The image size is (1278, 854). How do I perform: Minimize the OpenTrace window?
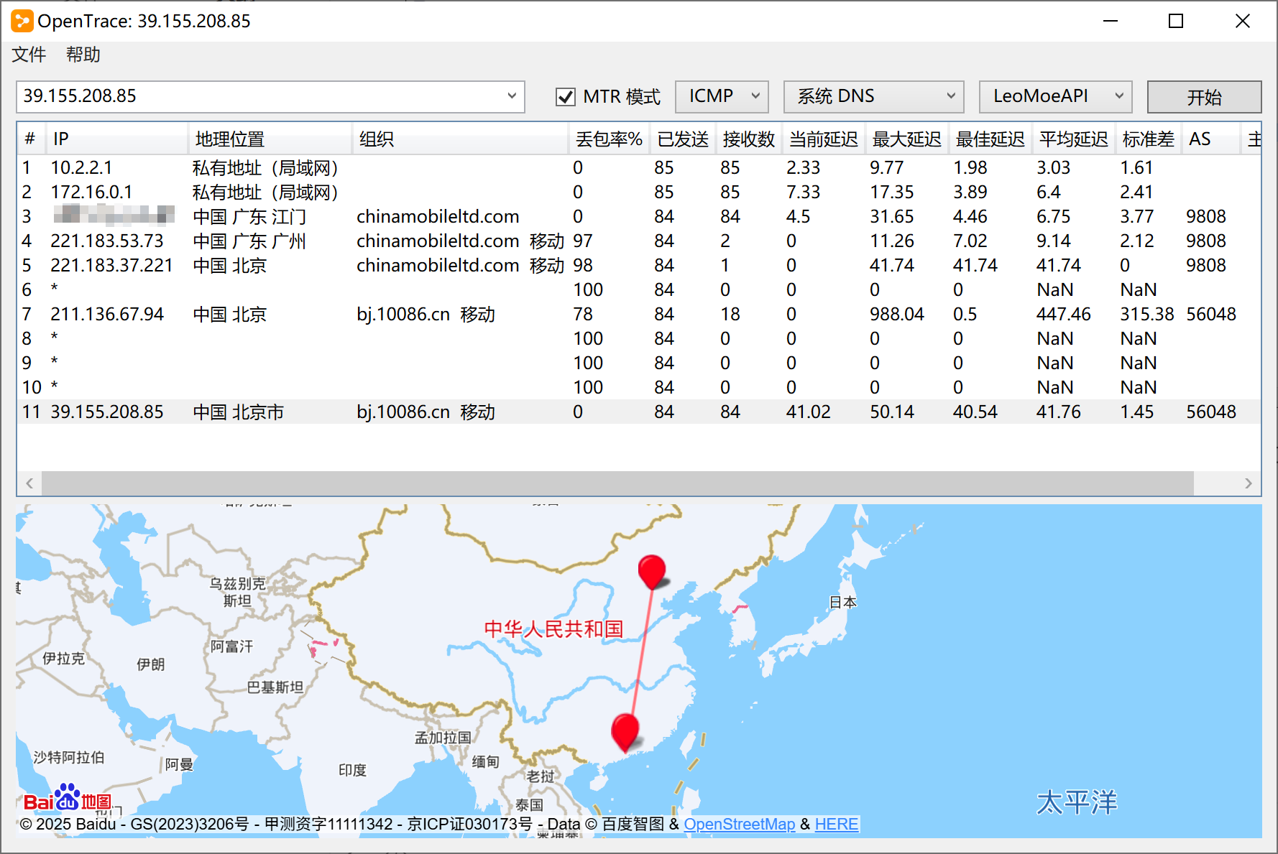pyautogui.click(x=1111, y=21)
